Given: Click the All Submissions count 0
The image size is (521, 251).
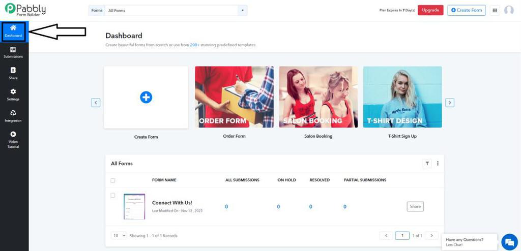Looking at the screenshot, I should pyautogui.click(x=226, y=206).
